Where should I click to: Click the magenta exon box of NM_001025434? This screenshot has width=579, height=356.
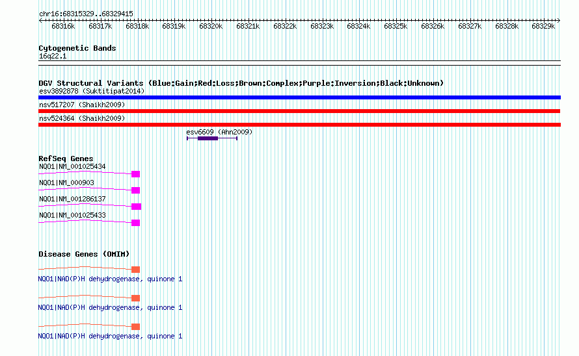pyautogui.click(x=135, y=174)
